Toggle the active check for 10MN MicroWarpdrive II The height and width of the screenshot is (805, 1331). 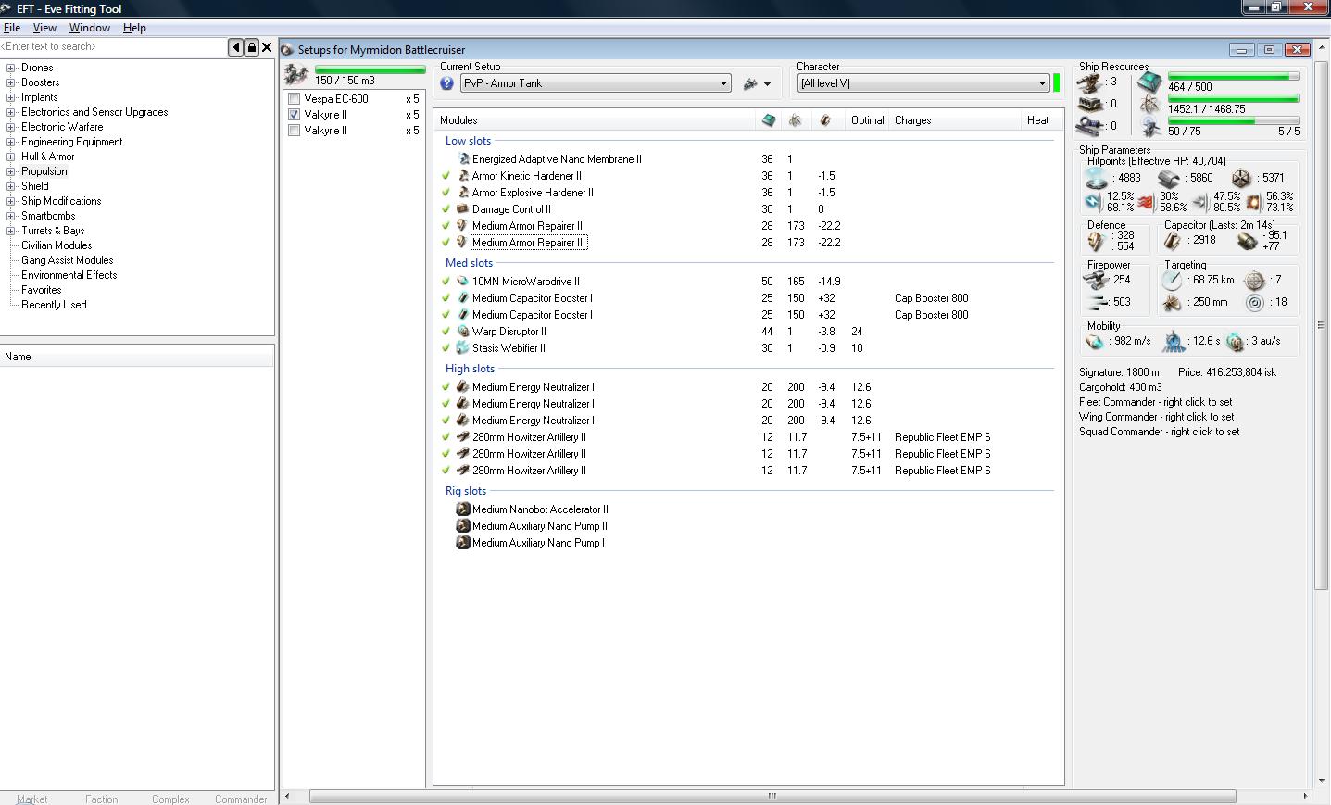click(446, 282)
